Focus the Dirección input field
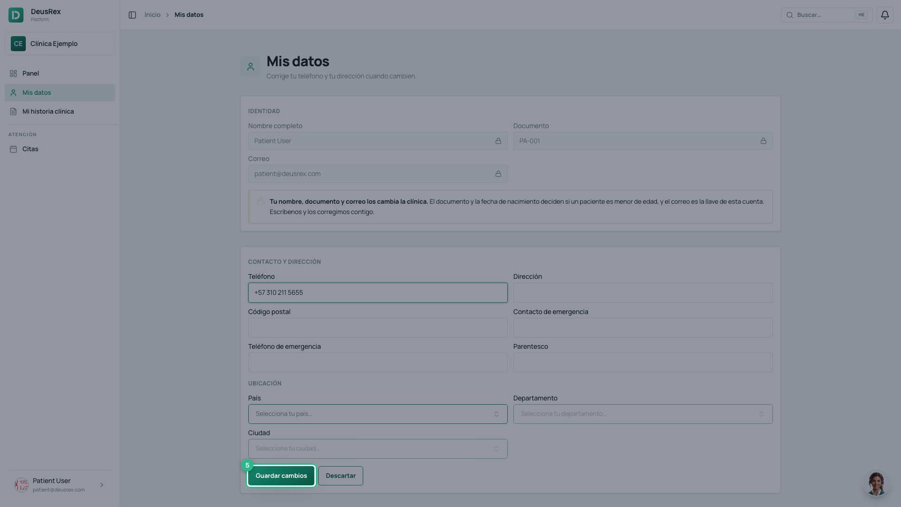 click(643, 292)
